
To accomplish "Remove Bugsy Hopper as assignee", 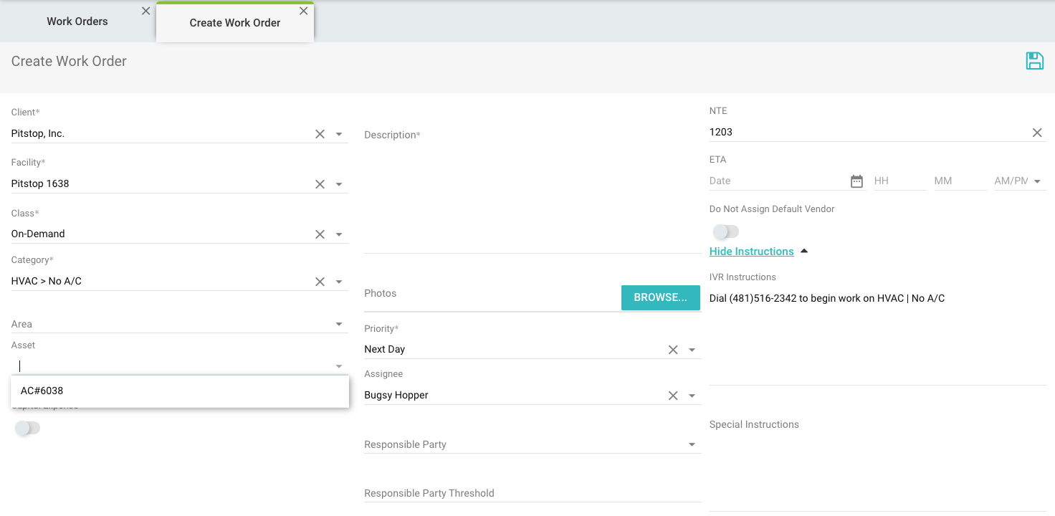I will pyautogui.click(x=672, y=396).
